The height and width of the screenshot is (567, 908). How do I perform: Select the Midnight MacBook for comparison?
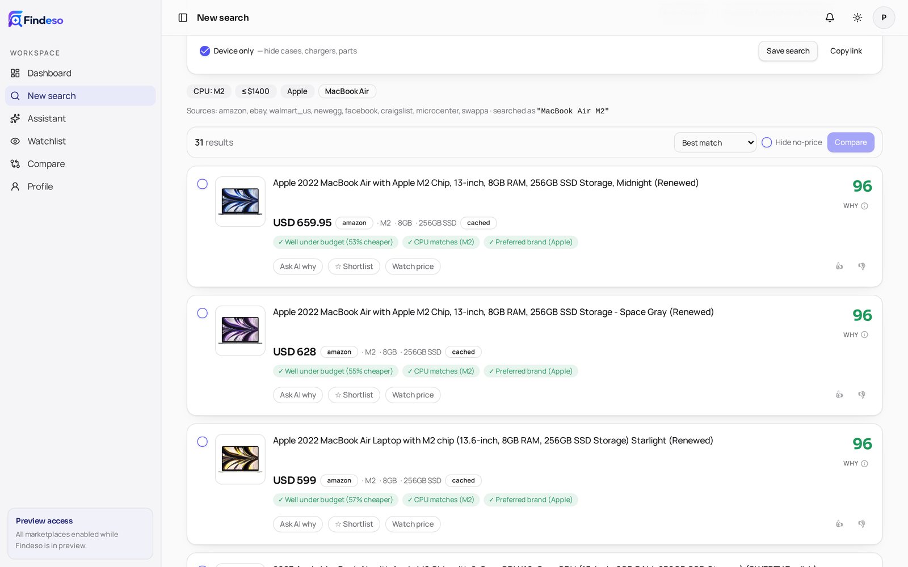point(202,184)
